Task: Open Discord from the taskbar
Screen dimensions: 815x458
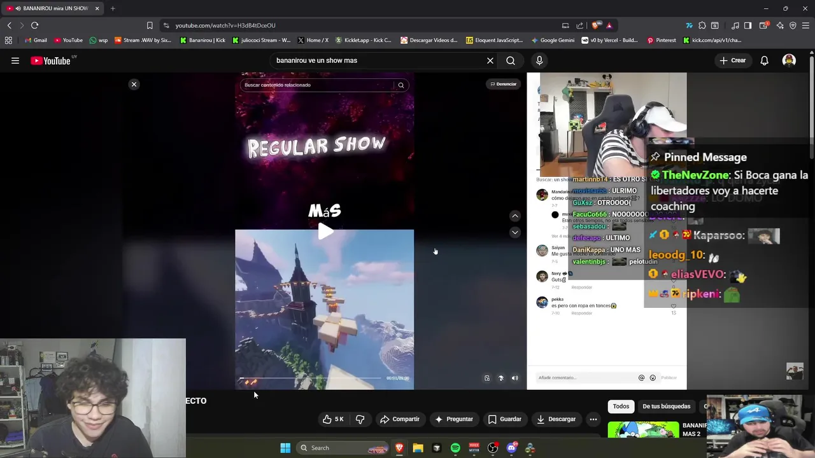Action: pyautogui.click(x=511, y=448)
